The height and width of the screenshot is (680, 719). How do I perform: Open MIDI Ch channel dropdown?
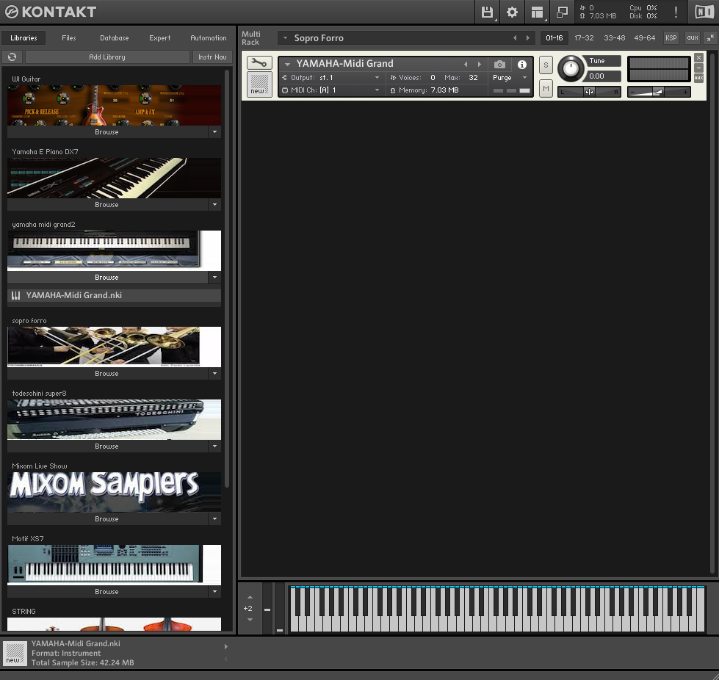[330, 90]
